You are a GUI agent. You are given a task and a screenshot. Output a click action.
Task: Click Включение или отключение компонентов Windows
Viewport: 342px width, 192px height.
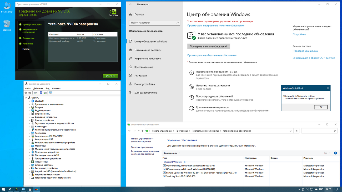pyautogui.click(x=145, y=153)
